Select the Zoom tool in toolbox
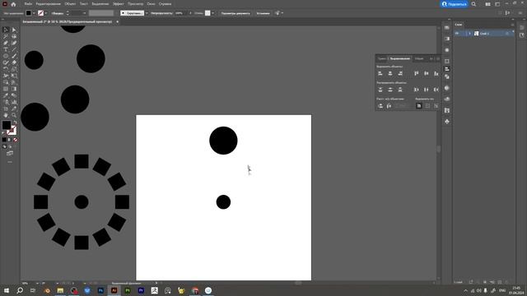 click(x=14, y=115)
